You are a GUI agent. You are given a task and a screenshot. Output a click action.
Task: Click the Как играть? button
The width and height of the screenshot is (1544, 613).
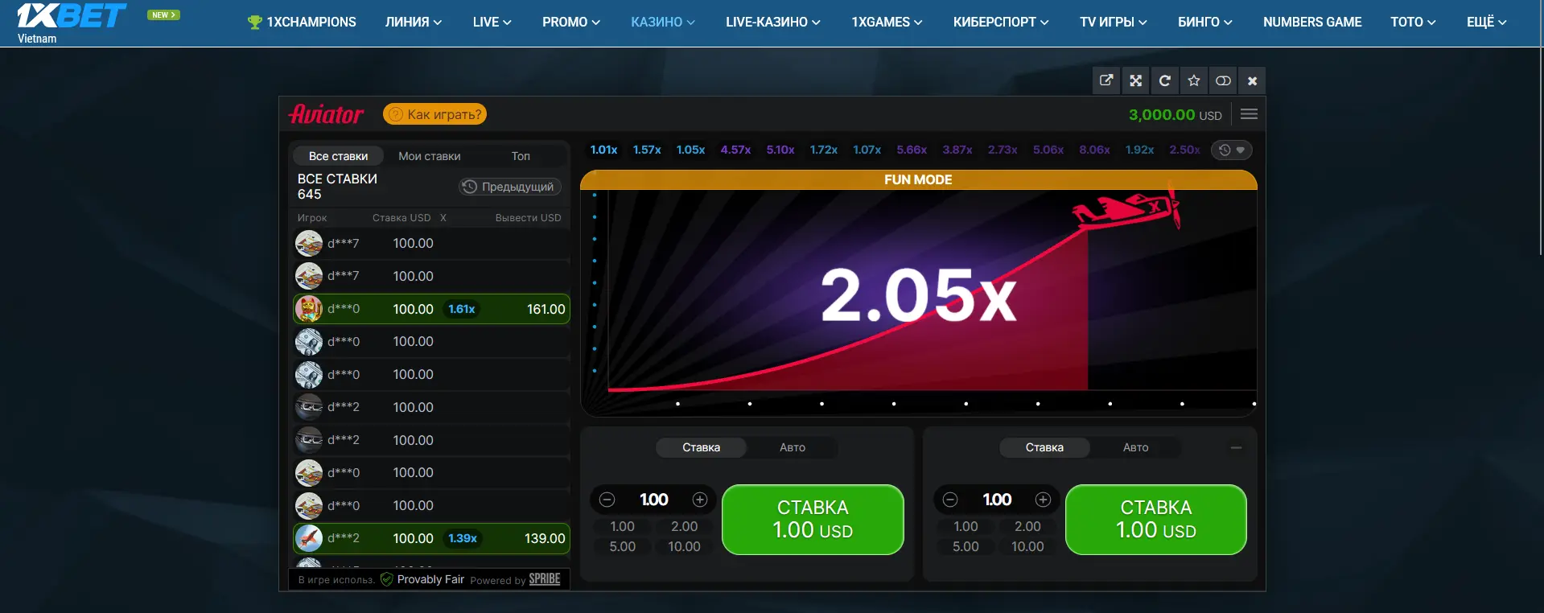[434, 114]
